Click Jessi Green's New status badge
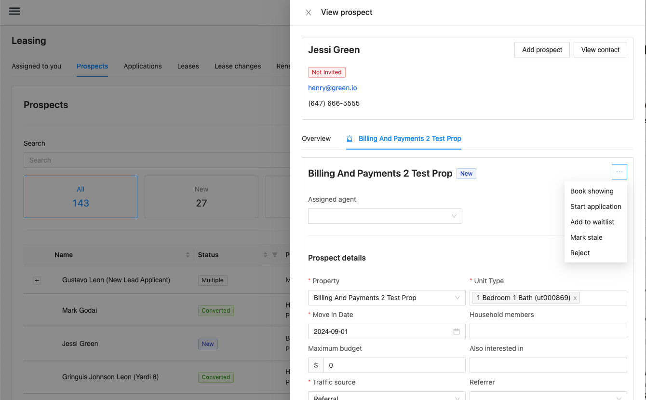Screen dimensions: 646x400 click(208, 344)
